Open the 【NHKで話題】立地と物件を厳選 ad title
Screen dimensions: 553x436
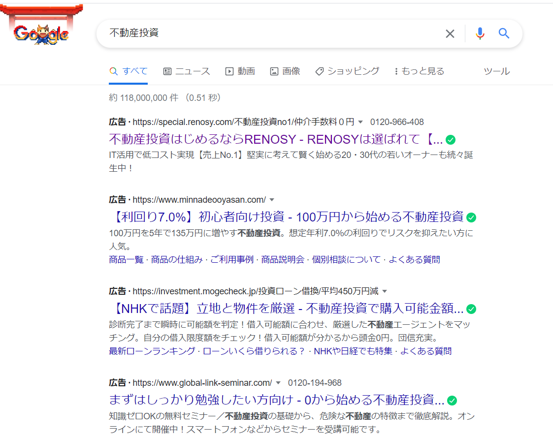click(x=287, y=309)
